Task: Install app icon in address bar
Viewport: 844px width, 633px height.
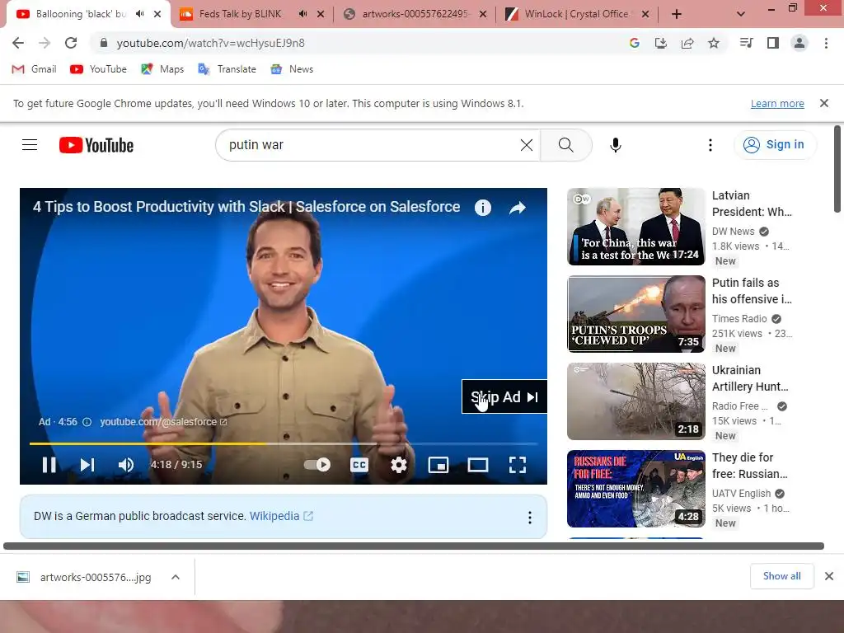Action: [x=661, y=43]
